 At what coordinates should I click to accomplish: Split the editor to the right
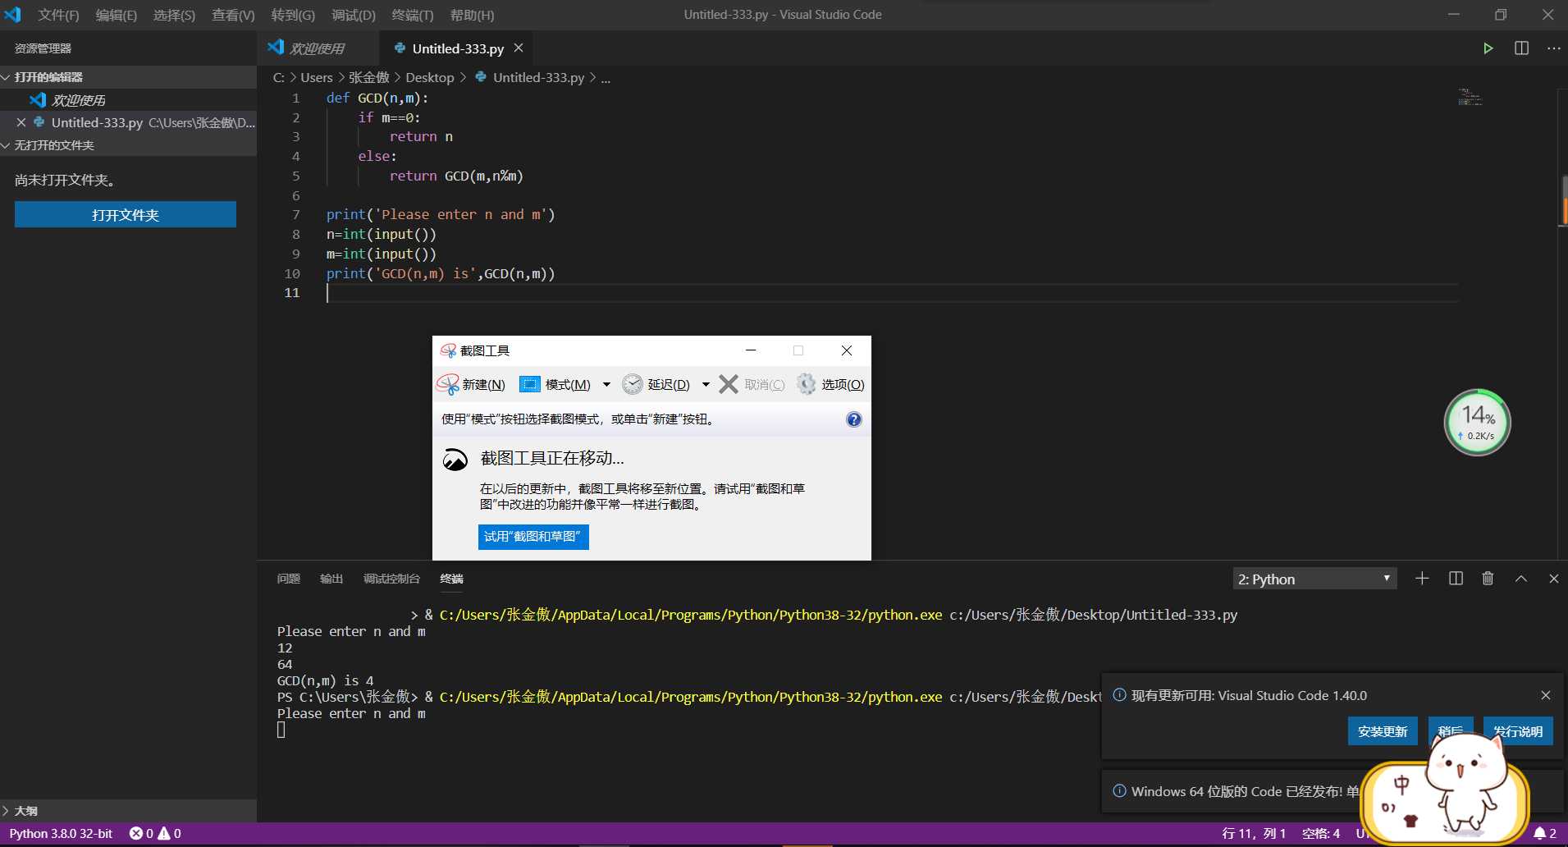(x=1521, y=48)
